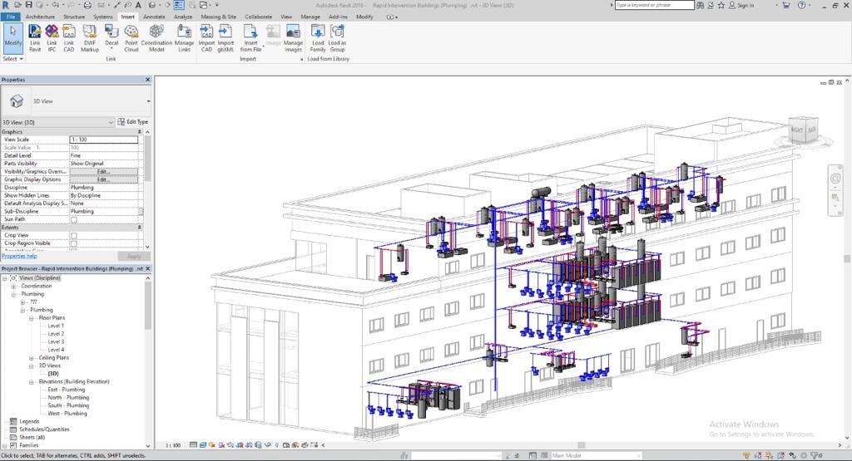Open the steering wheel navigation tool
Image resolution: width=852 pixels, height=461 pixels.
835,178
